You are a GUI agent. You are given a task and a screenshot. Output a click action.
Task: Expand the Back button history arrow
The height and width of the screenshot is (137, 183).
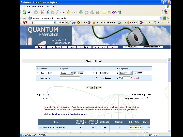(32, 12)
